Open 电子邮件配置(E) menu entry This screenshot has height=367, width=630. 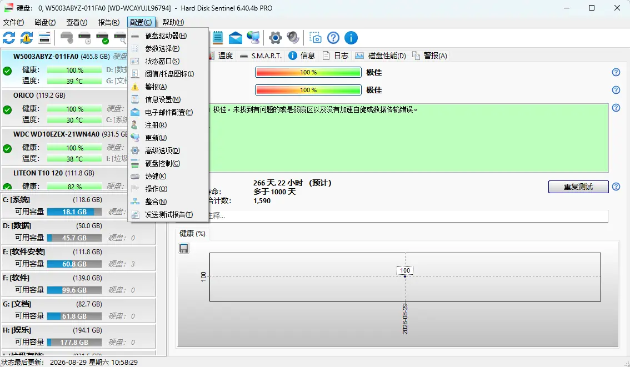pos(168,112)
